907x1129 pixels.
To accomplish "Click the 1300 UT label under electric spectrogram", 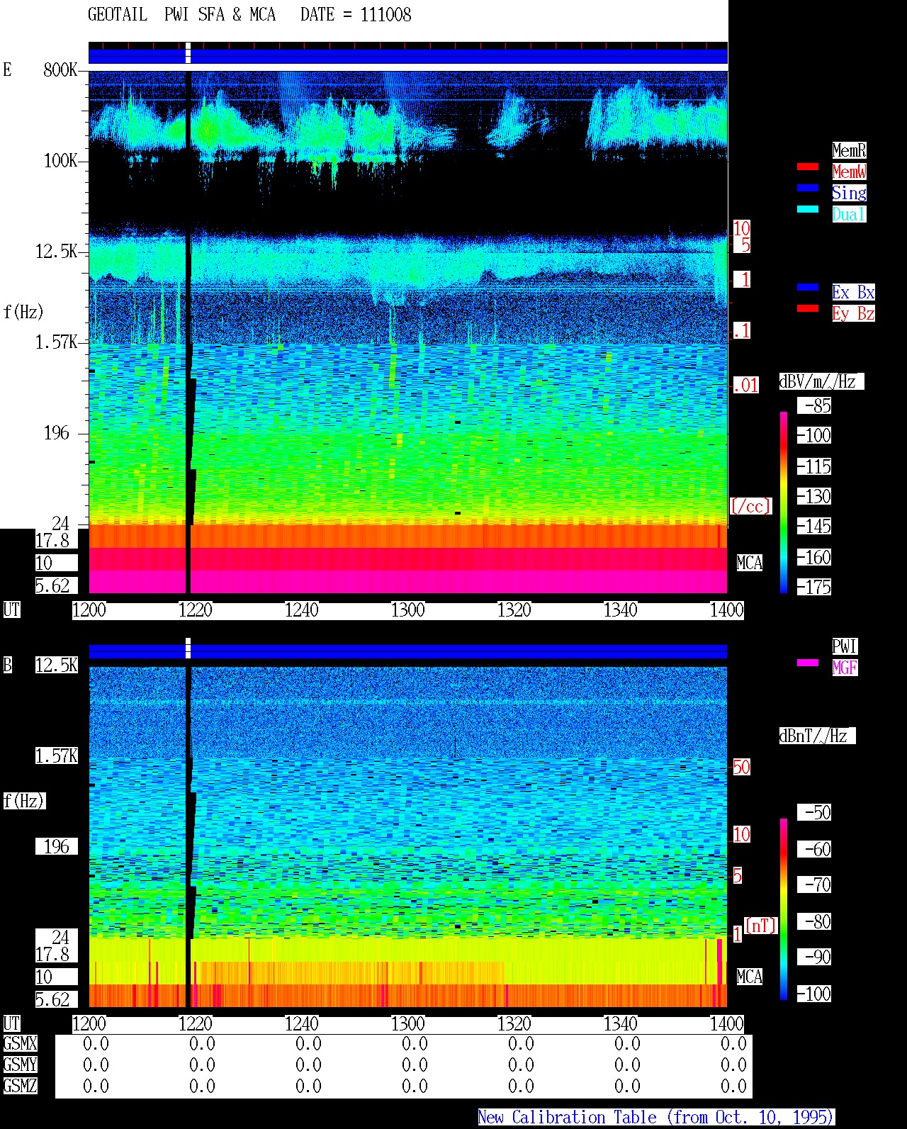I will (407, 610).
